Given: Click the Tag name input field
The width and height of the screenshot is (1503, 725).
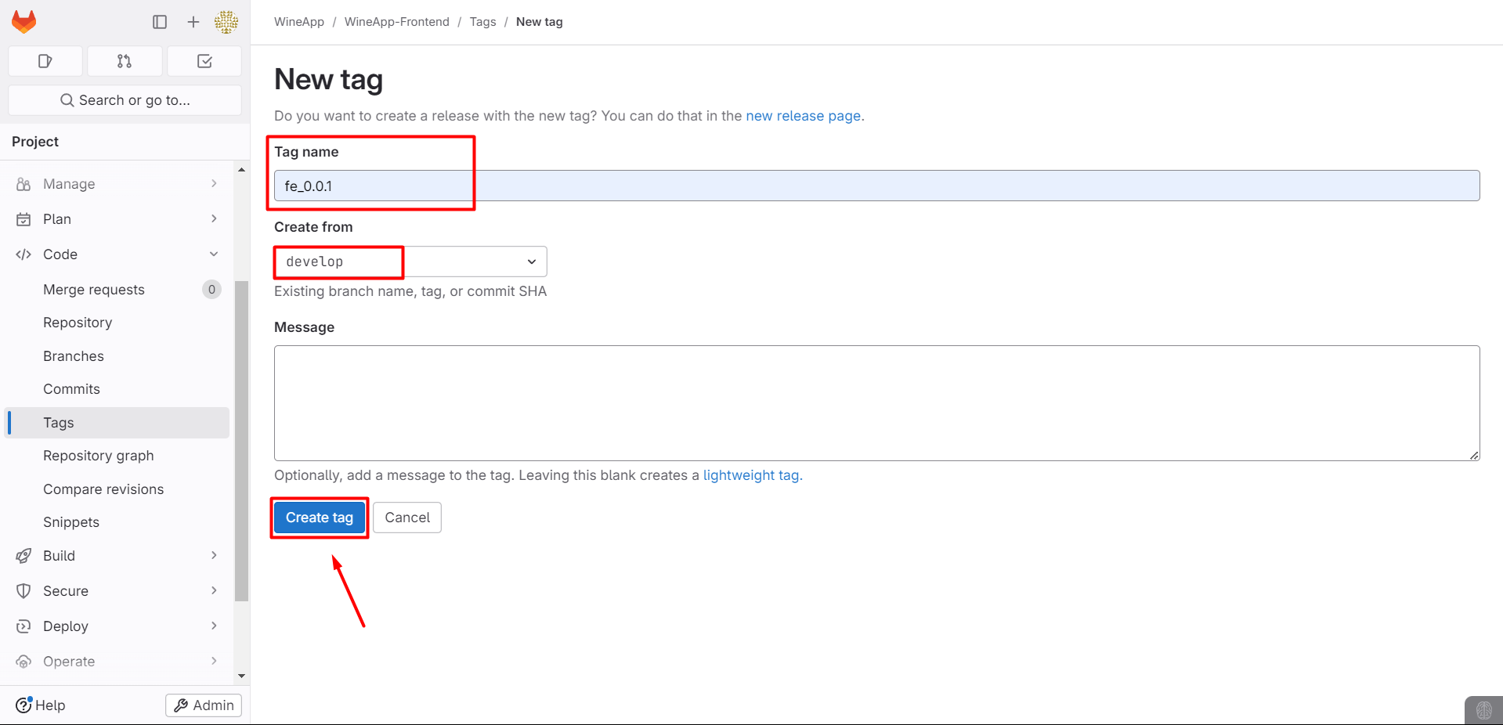Looking at the screenshot, I should click(876, 186).
